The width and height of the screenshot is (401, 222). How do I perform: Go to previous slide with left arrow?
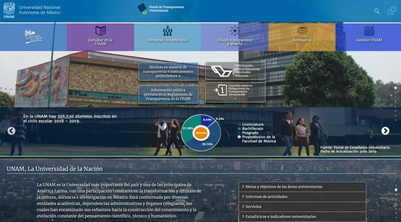tap(11, 131)
